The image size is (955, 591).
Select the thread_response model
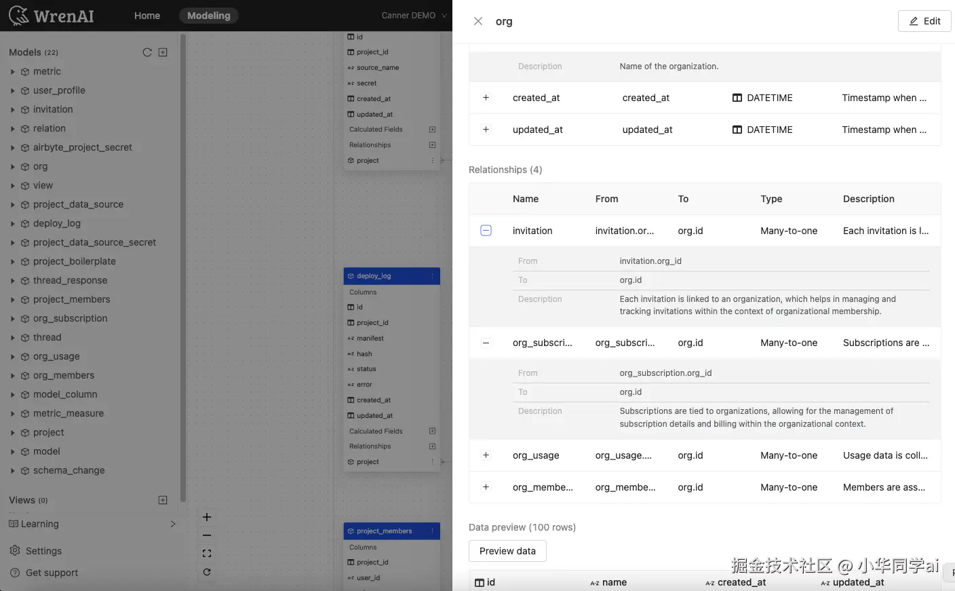pyautogui.click(x=70, y=280)
